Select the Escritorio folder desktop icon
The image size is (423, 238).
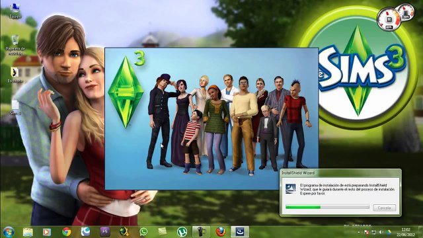pyautogui.click(x=15, y=75)
